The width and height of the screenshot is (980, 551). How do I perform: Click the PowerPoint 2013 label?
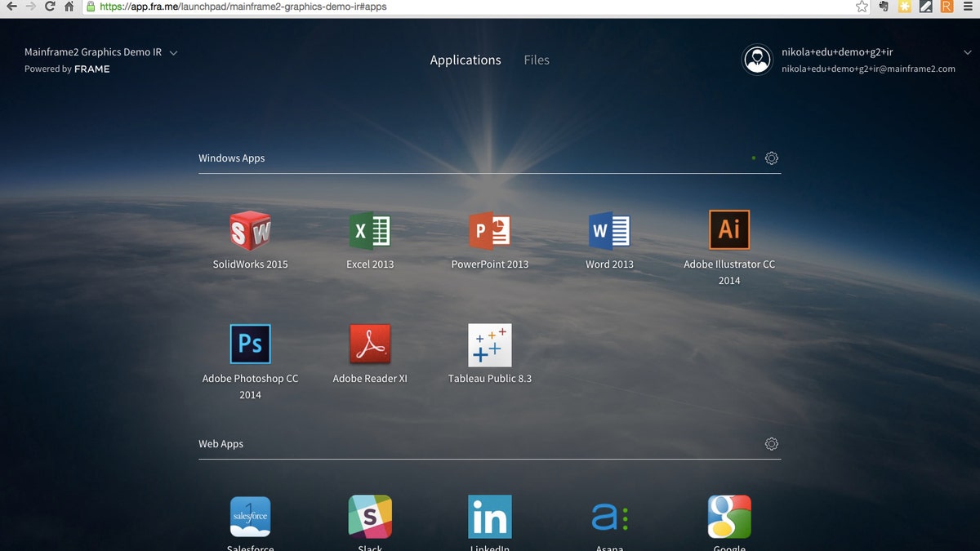(490, 264)
